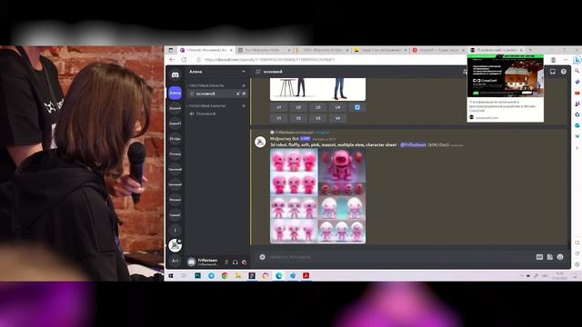This screenshot has height=327, width=582.
Task: Open the browser tab actions menu
Action: 171,50
